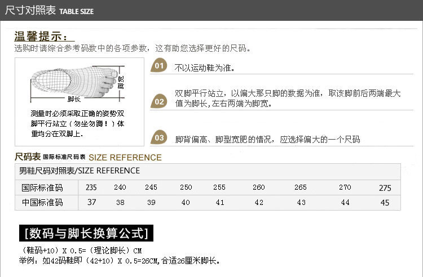Click the 国际标准码 row header
Viewport: 423px width, 277px height.
[x=42, y=187]
